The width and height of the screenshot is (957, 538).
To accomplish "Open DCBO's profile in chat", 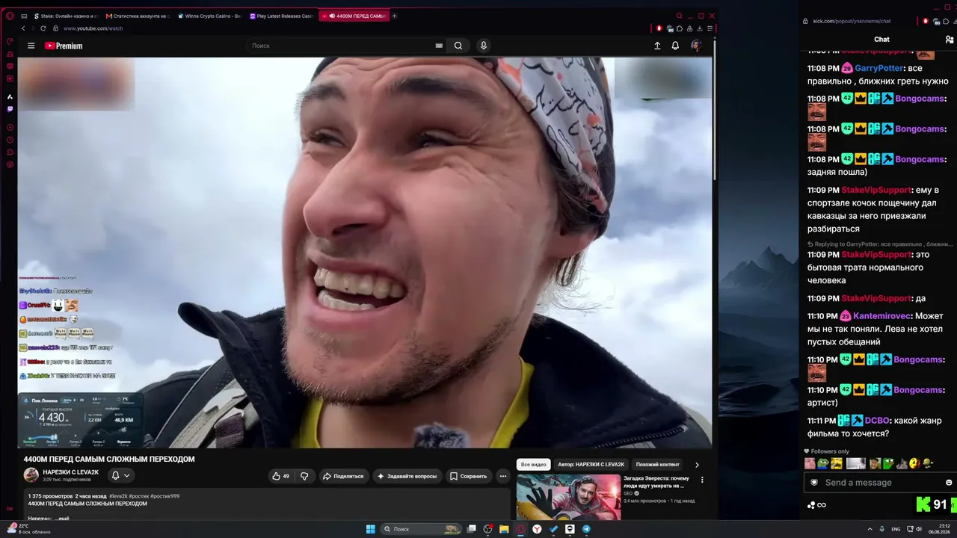I will (877, 421).
